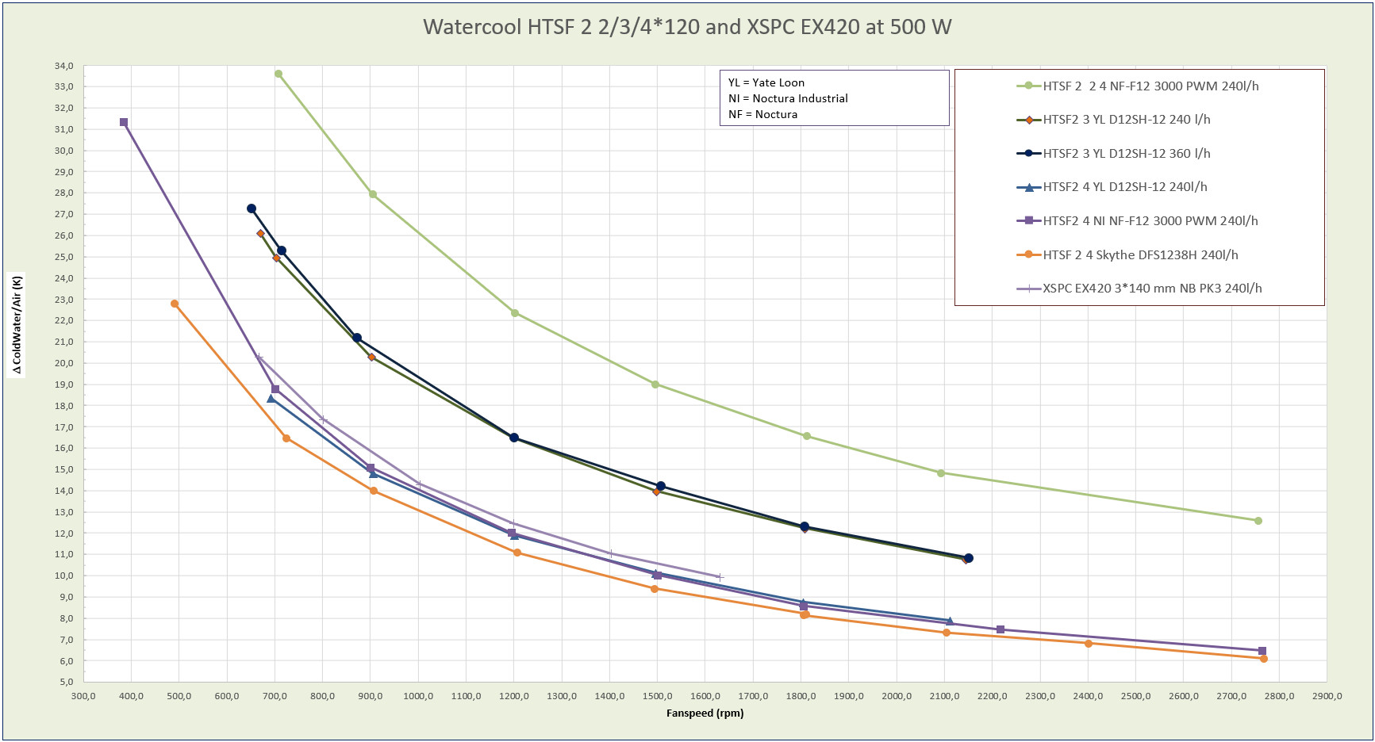The height and width of the screenshot is (742, 1375).
Task: Click the x-axis tick label "1800,0"
Action: tap(801, 697)
